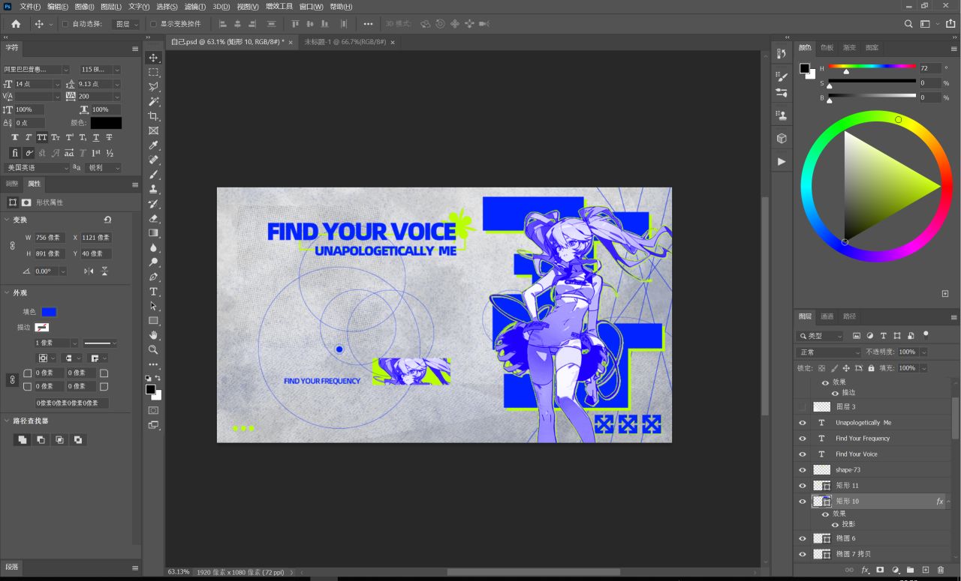Add a layer mask
The image size is (961, 581).
880,571
